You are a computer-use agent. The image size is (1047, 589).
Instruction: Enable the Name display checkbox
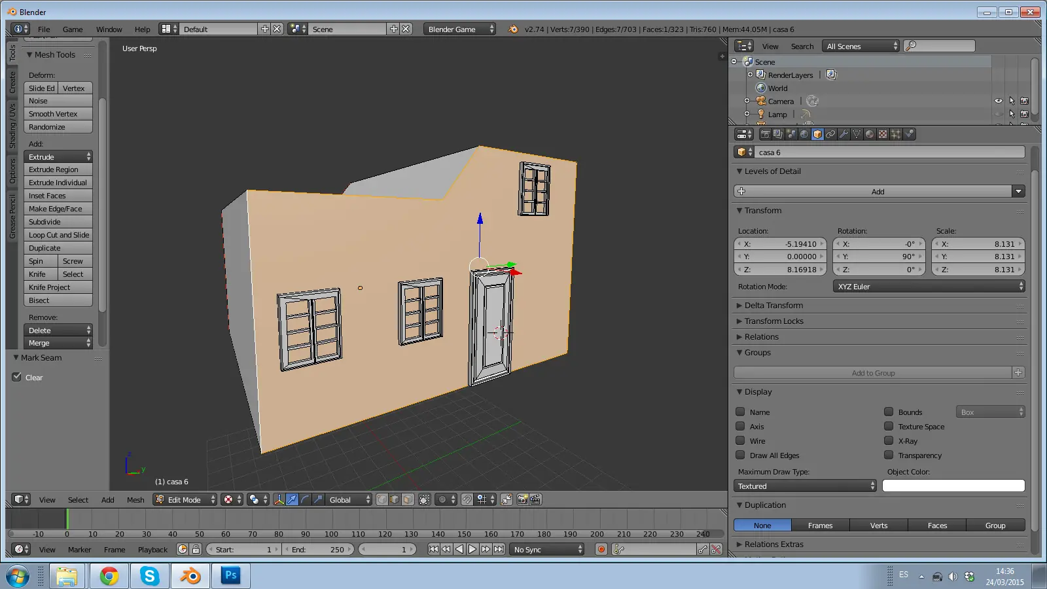click(x=740, y=412)
